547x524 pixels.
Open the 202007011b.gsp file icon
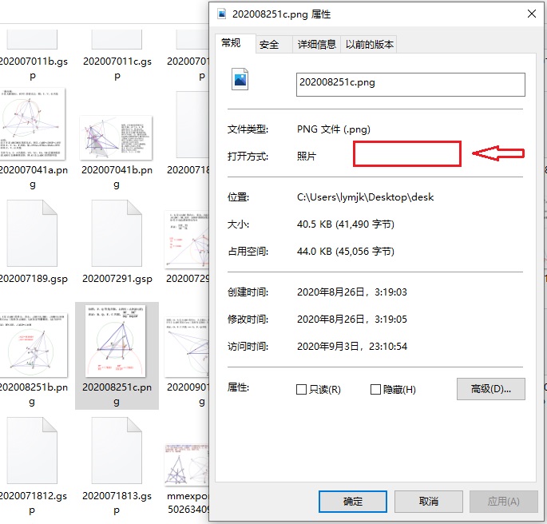point(32,39)
